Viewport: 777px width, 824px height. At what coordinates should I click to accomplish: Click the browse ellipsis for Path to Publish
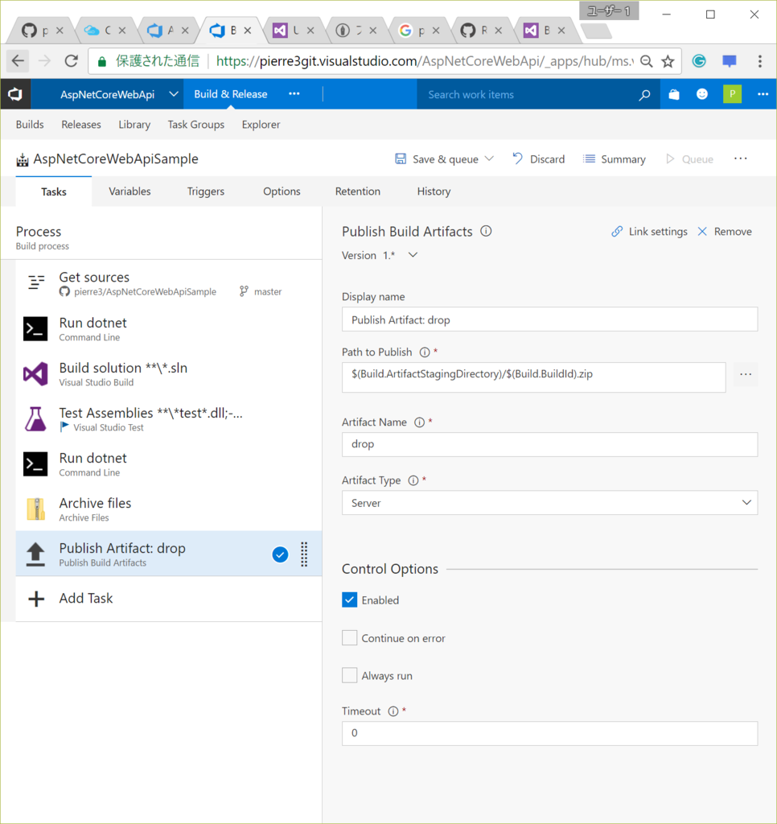746,374
